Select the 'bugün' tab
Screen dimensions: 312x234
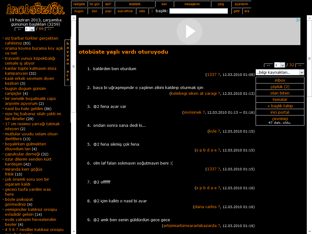[79, 11]
